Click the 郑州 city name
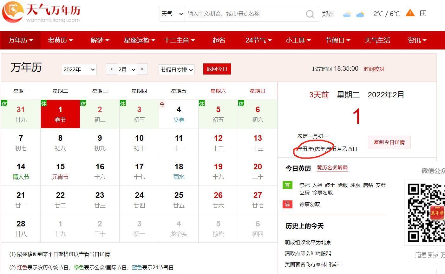This screenshot has height=274, width=445. click(328, 14)
